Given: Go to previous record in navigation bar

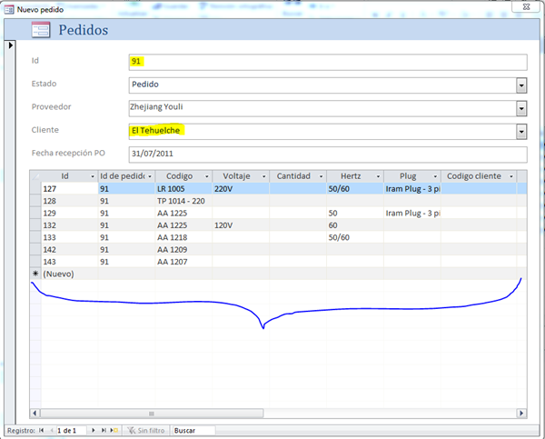Looking at the screenshot, I should pos(51,430).
